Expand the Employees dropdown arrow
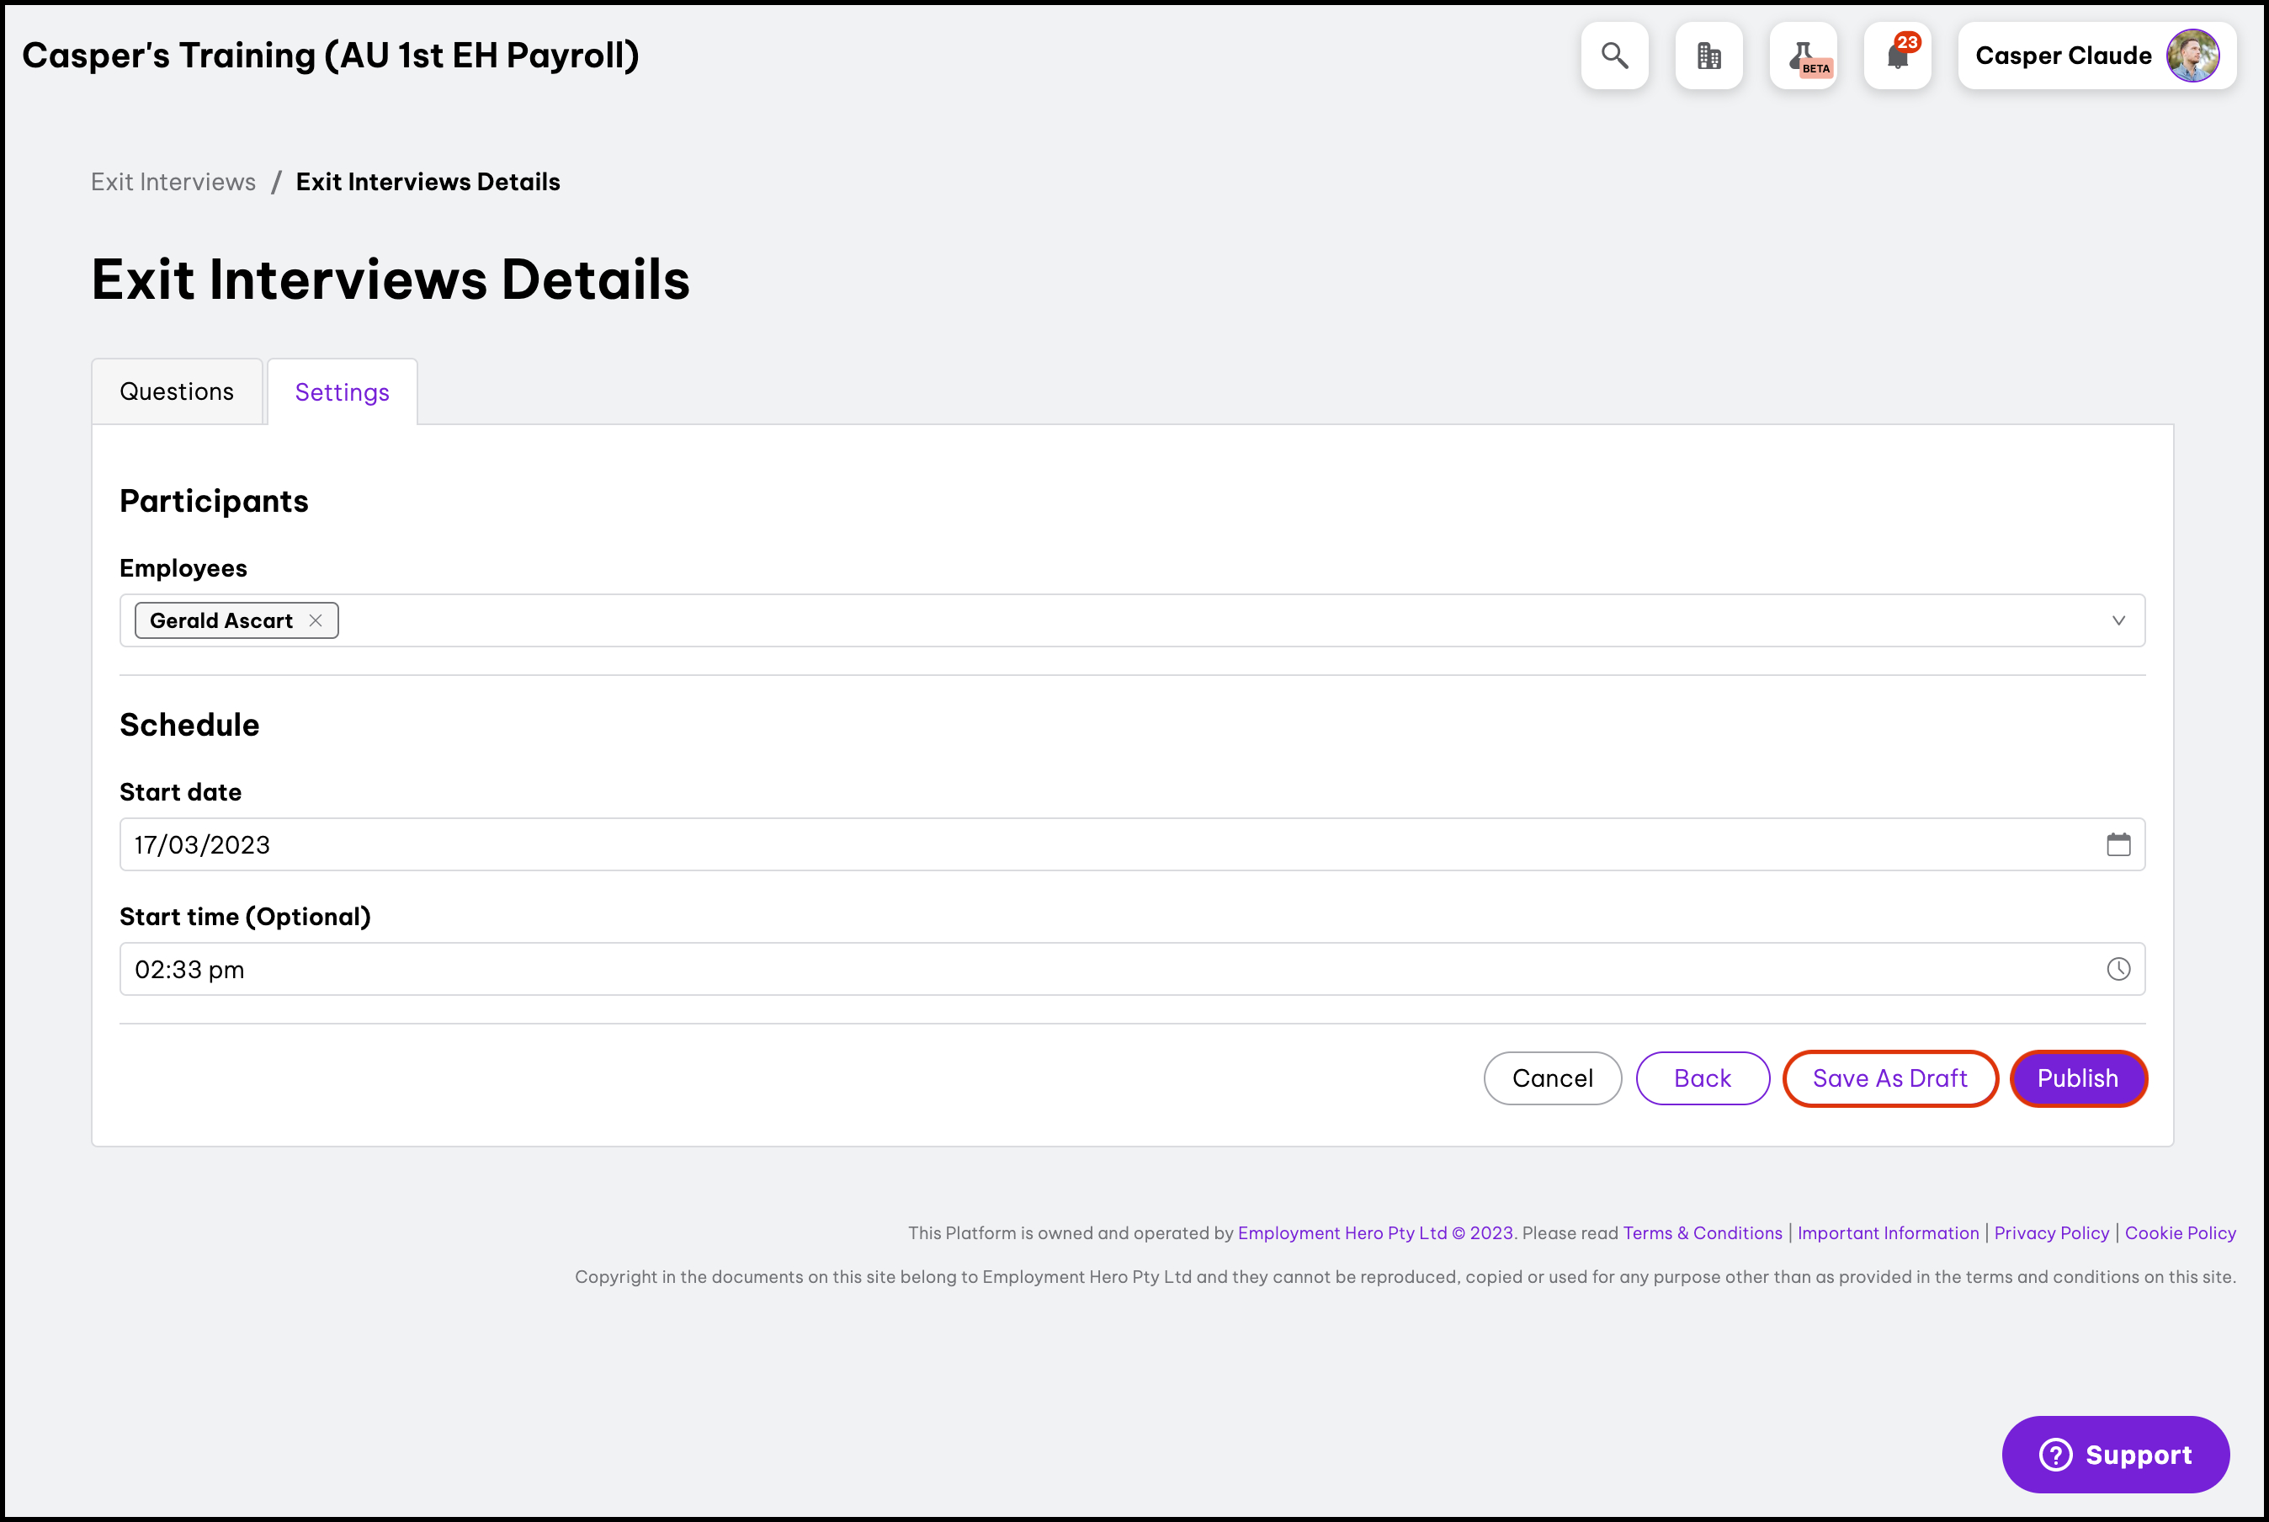This screenshot has height=1522, width=2269. click(2118, 620)
